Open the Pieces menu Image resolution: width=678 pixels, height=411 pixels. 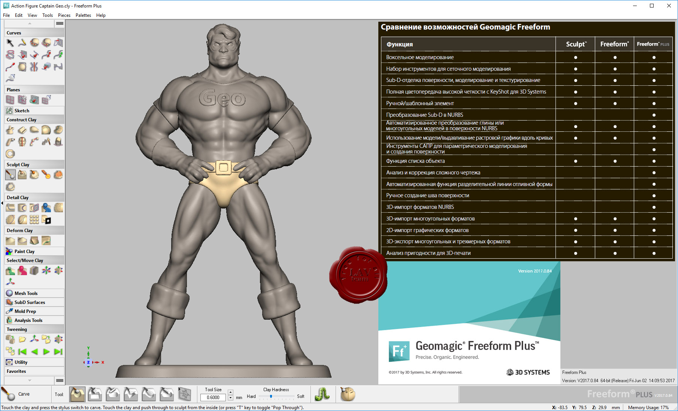click(64, 15)
